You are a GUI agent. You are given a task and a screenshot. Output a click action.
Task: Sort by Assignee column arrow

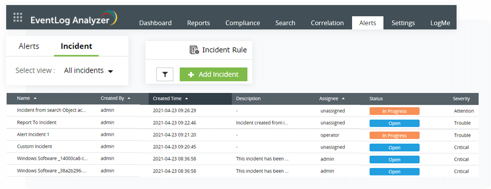(343, 98)
